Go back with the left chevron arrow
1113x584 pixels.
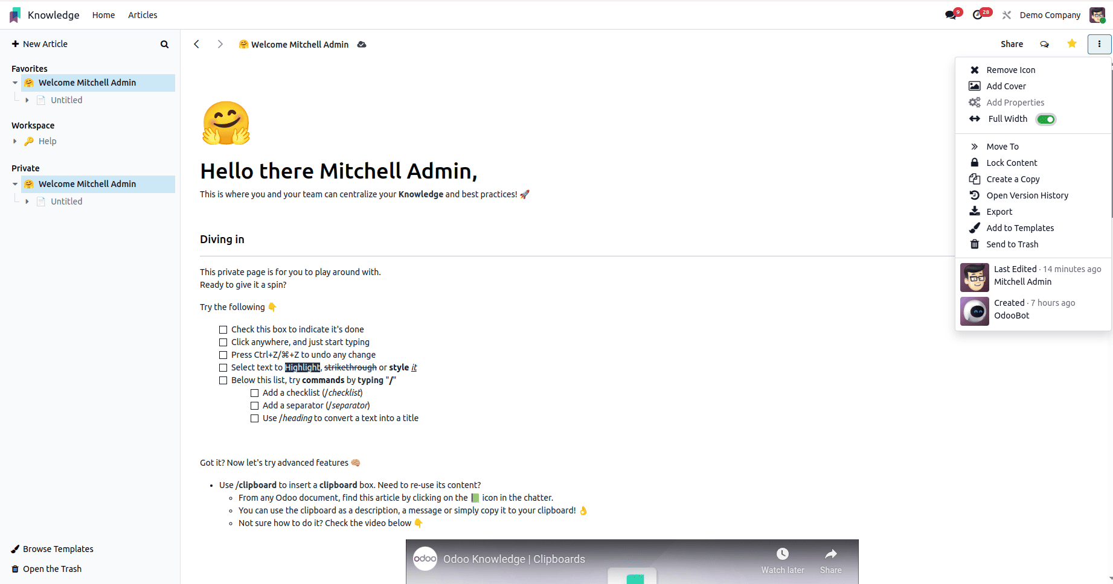(196, 44)
